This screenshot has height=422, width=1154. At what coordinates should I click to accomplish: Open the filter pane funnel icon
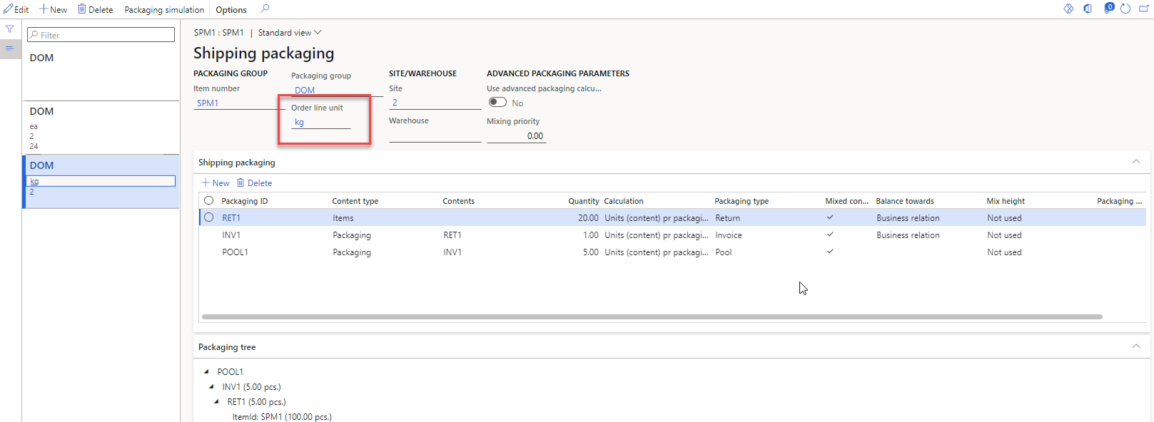coord(10,29)
